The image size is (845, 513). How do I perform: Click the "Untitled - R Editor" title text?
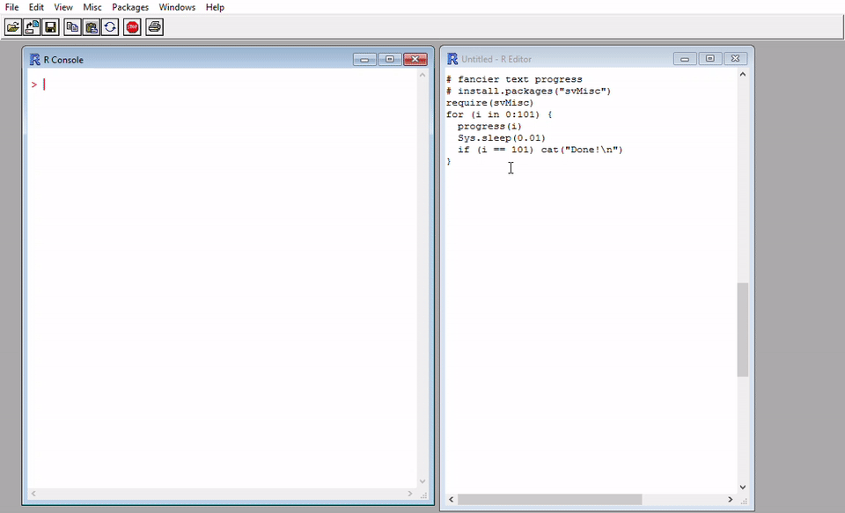coord(496,59)
